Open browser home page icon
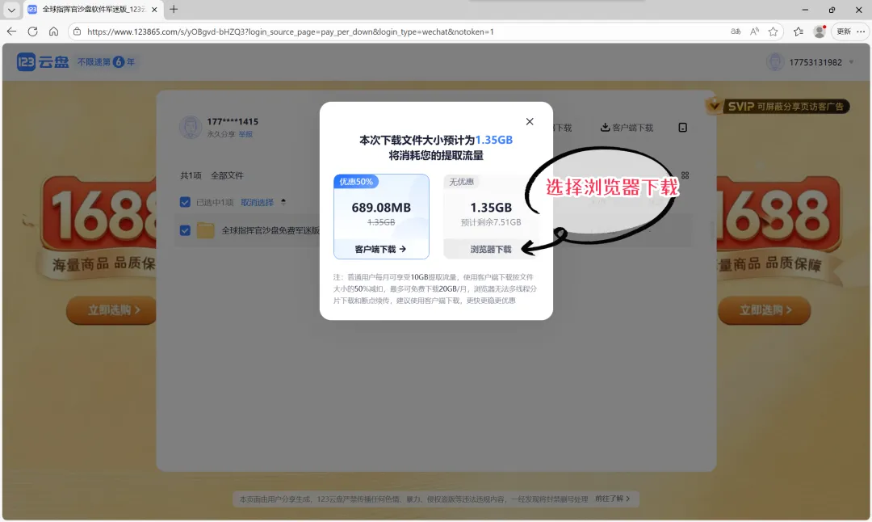Screen dimensions: 872x522 tap(53, 32)
